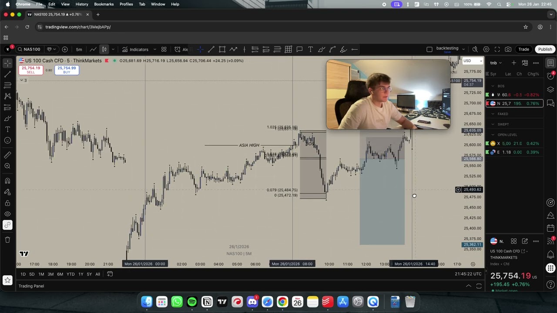The width and height of the screenshot is (557, 313).
Task: Open the indicator templates grid icon
Action: [x=164, y=49]
